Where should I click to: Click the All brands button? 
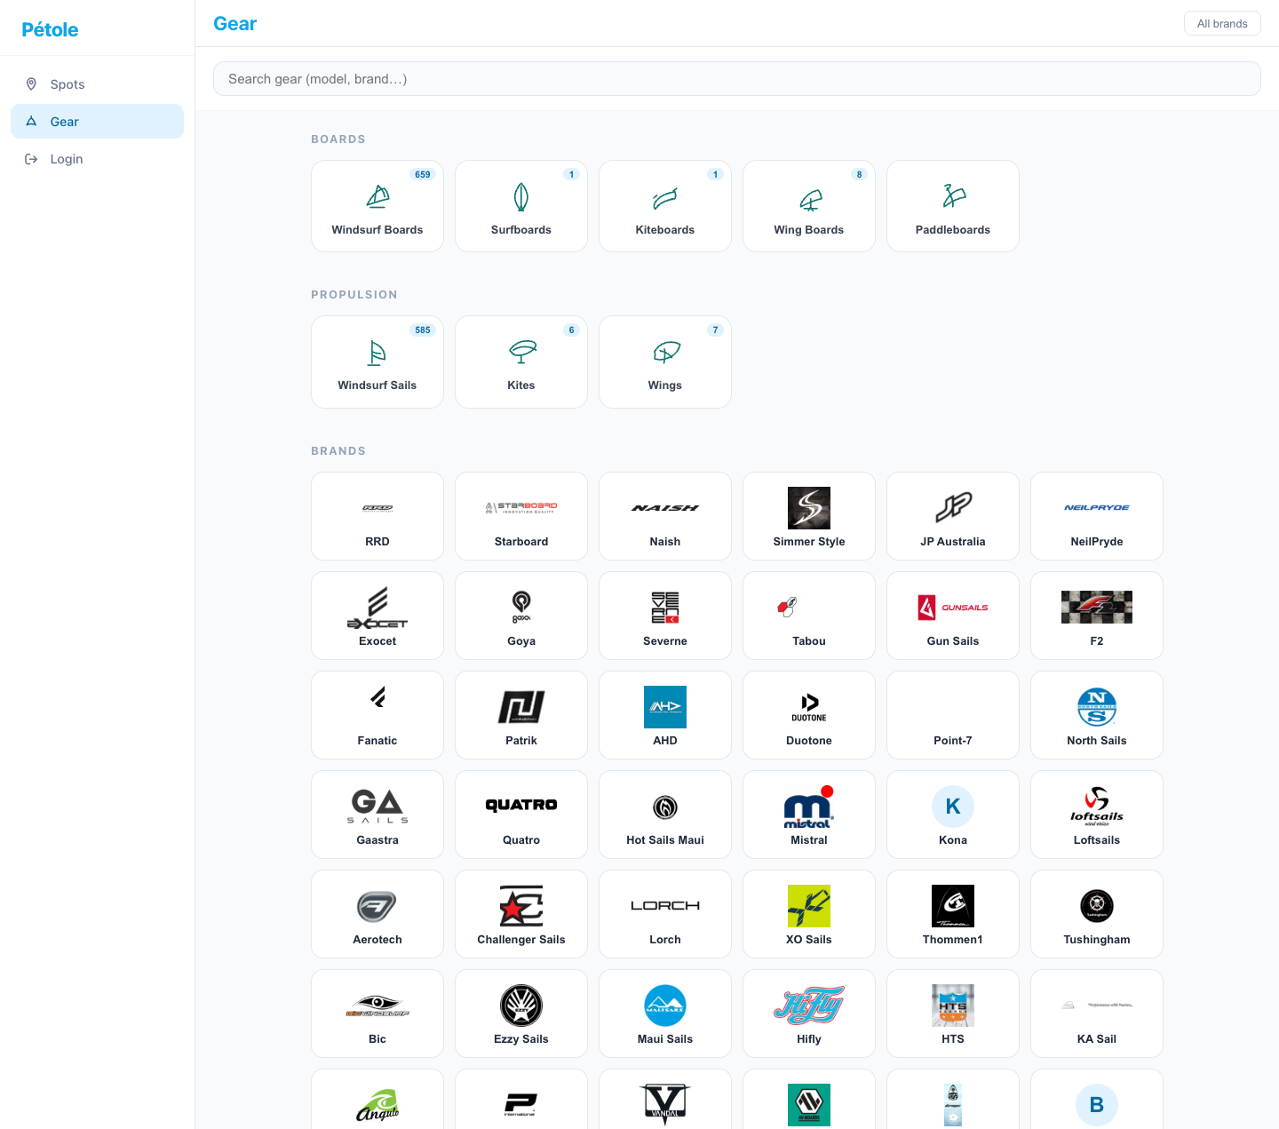click(x=1222, y=24)
